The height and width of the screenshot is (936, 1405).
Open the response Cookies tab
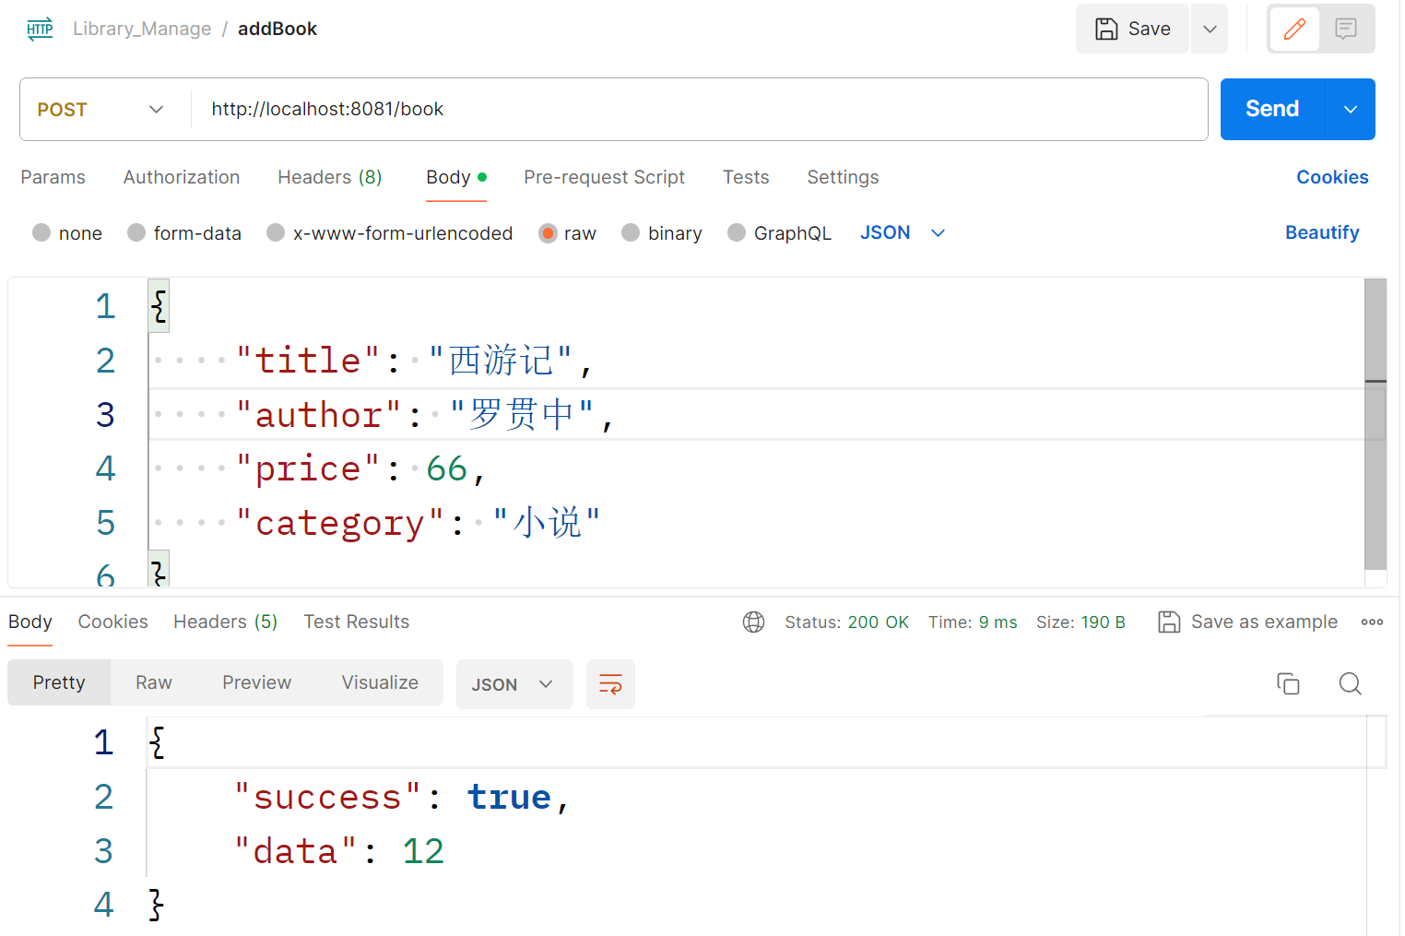coord(112,622)
